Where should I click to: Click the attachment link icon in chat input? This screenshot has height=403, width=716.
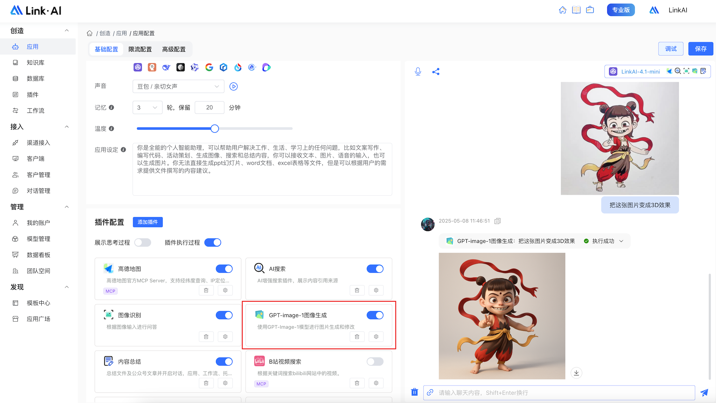click(430, 393)
